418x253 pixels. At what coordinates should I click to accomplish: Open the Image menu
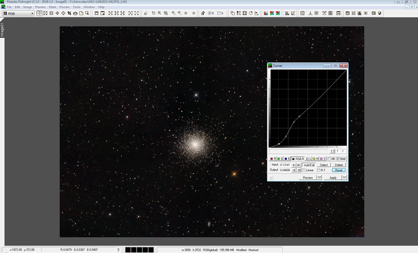click(x=28, y=7)
